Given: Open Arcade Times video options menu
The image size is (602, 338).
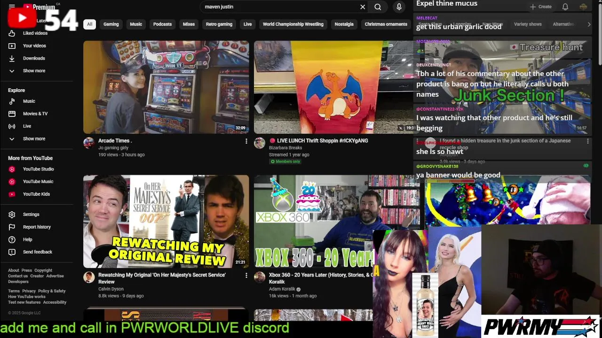Looking at the screenshot, I should click(246, 141).
